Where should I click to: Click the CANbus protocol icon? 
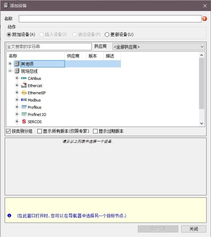(24, 78)
